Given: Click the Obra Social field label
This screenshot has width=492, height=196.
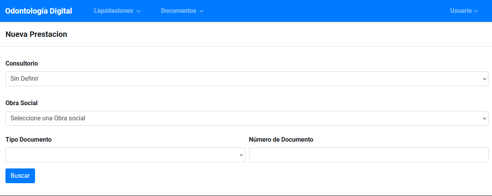Looking at the screenshot, I should pos(21,103).
